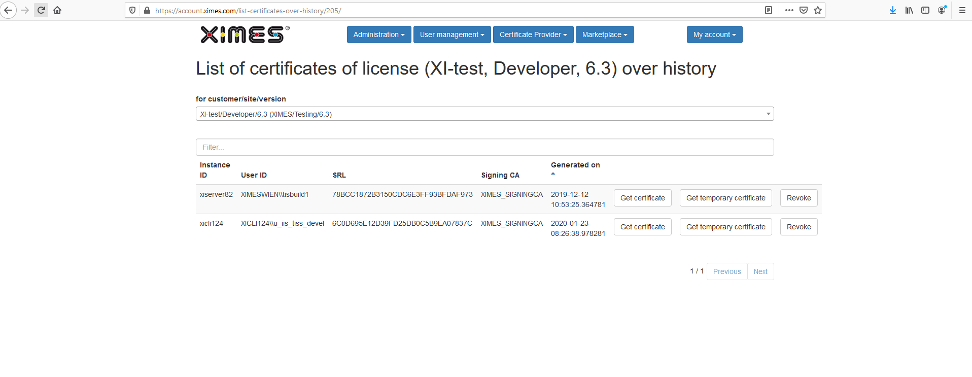The width and height of the screenshot is (972, 377).
Task: Open the User management dropdown
Action: pos(452,35)
